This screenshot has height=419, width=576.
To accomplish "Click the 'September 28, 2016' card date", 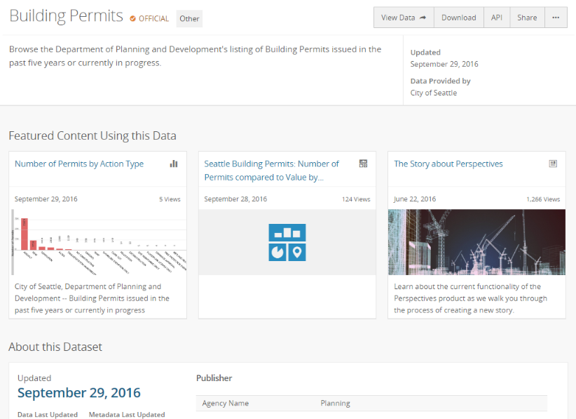I will [235, 199].
